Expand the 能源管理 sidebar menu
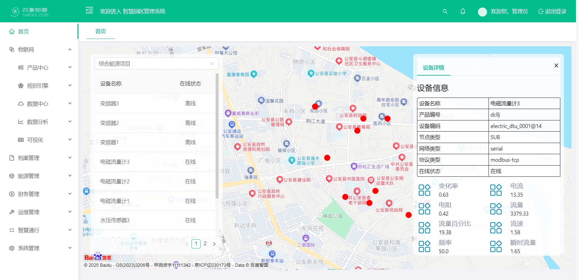The width and height of the screenshot is (579, 280). (41, 176)
